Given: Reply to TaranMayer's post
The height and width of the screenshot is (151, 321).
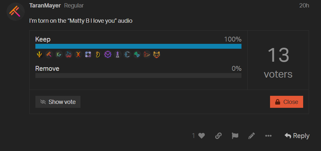Looking at the screenshot, I should [297, 136].
